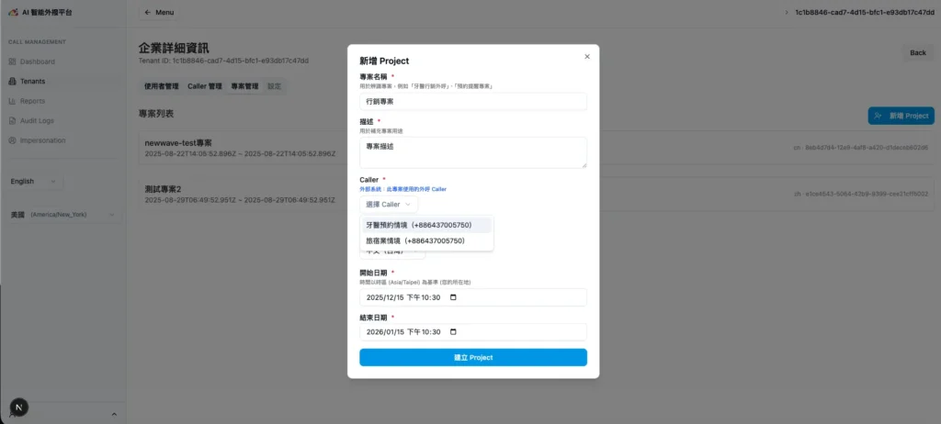
Task: Switch to the Caller 管理 tab
Action: tap(205, 86)
